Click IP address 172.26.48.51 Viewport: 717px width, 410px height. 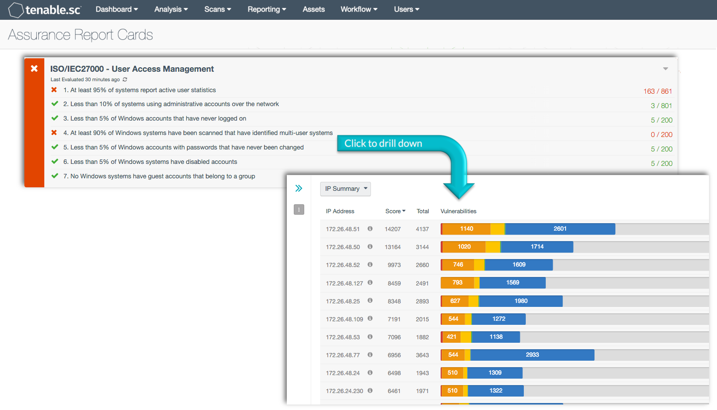(343, 229)
